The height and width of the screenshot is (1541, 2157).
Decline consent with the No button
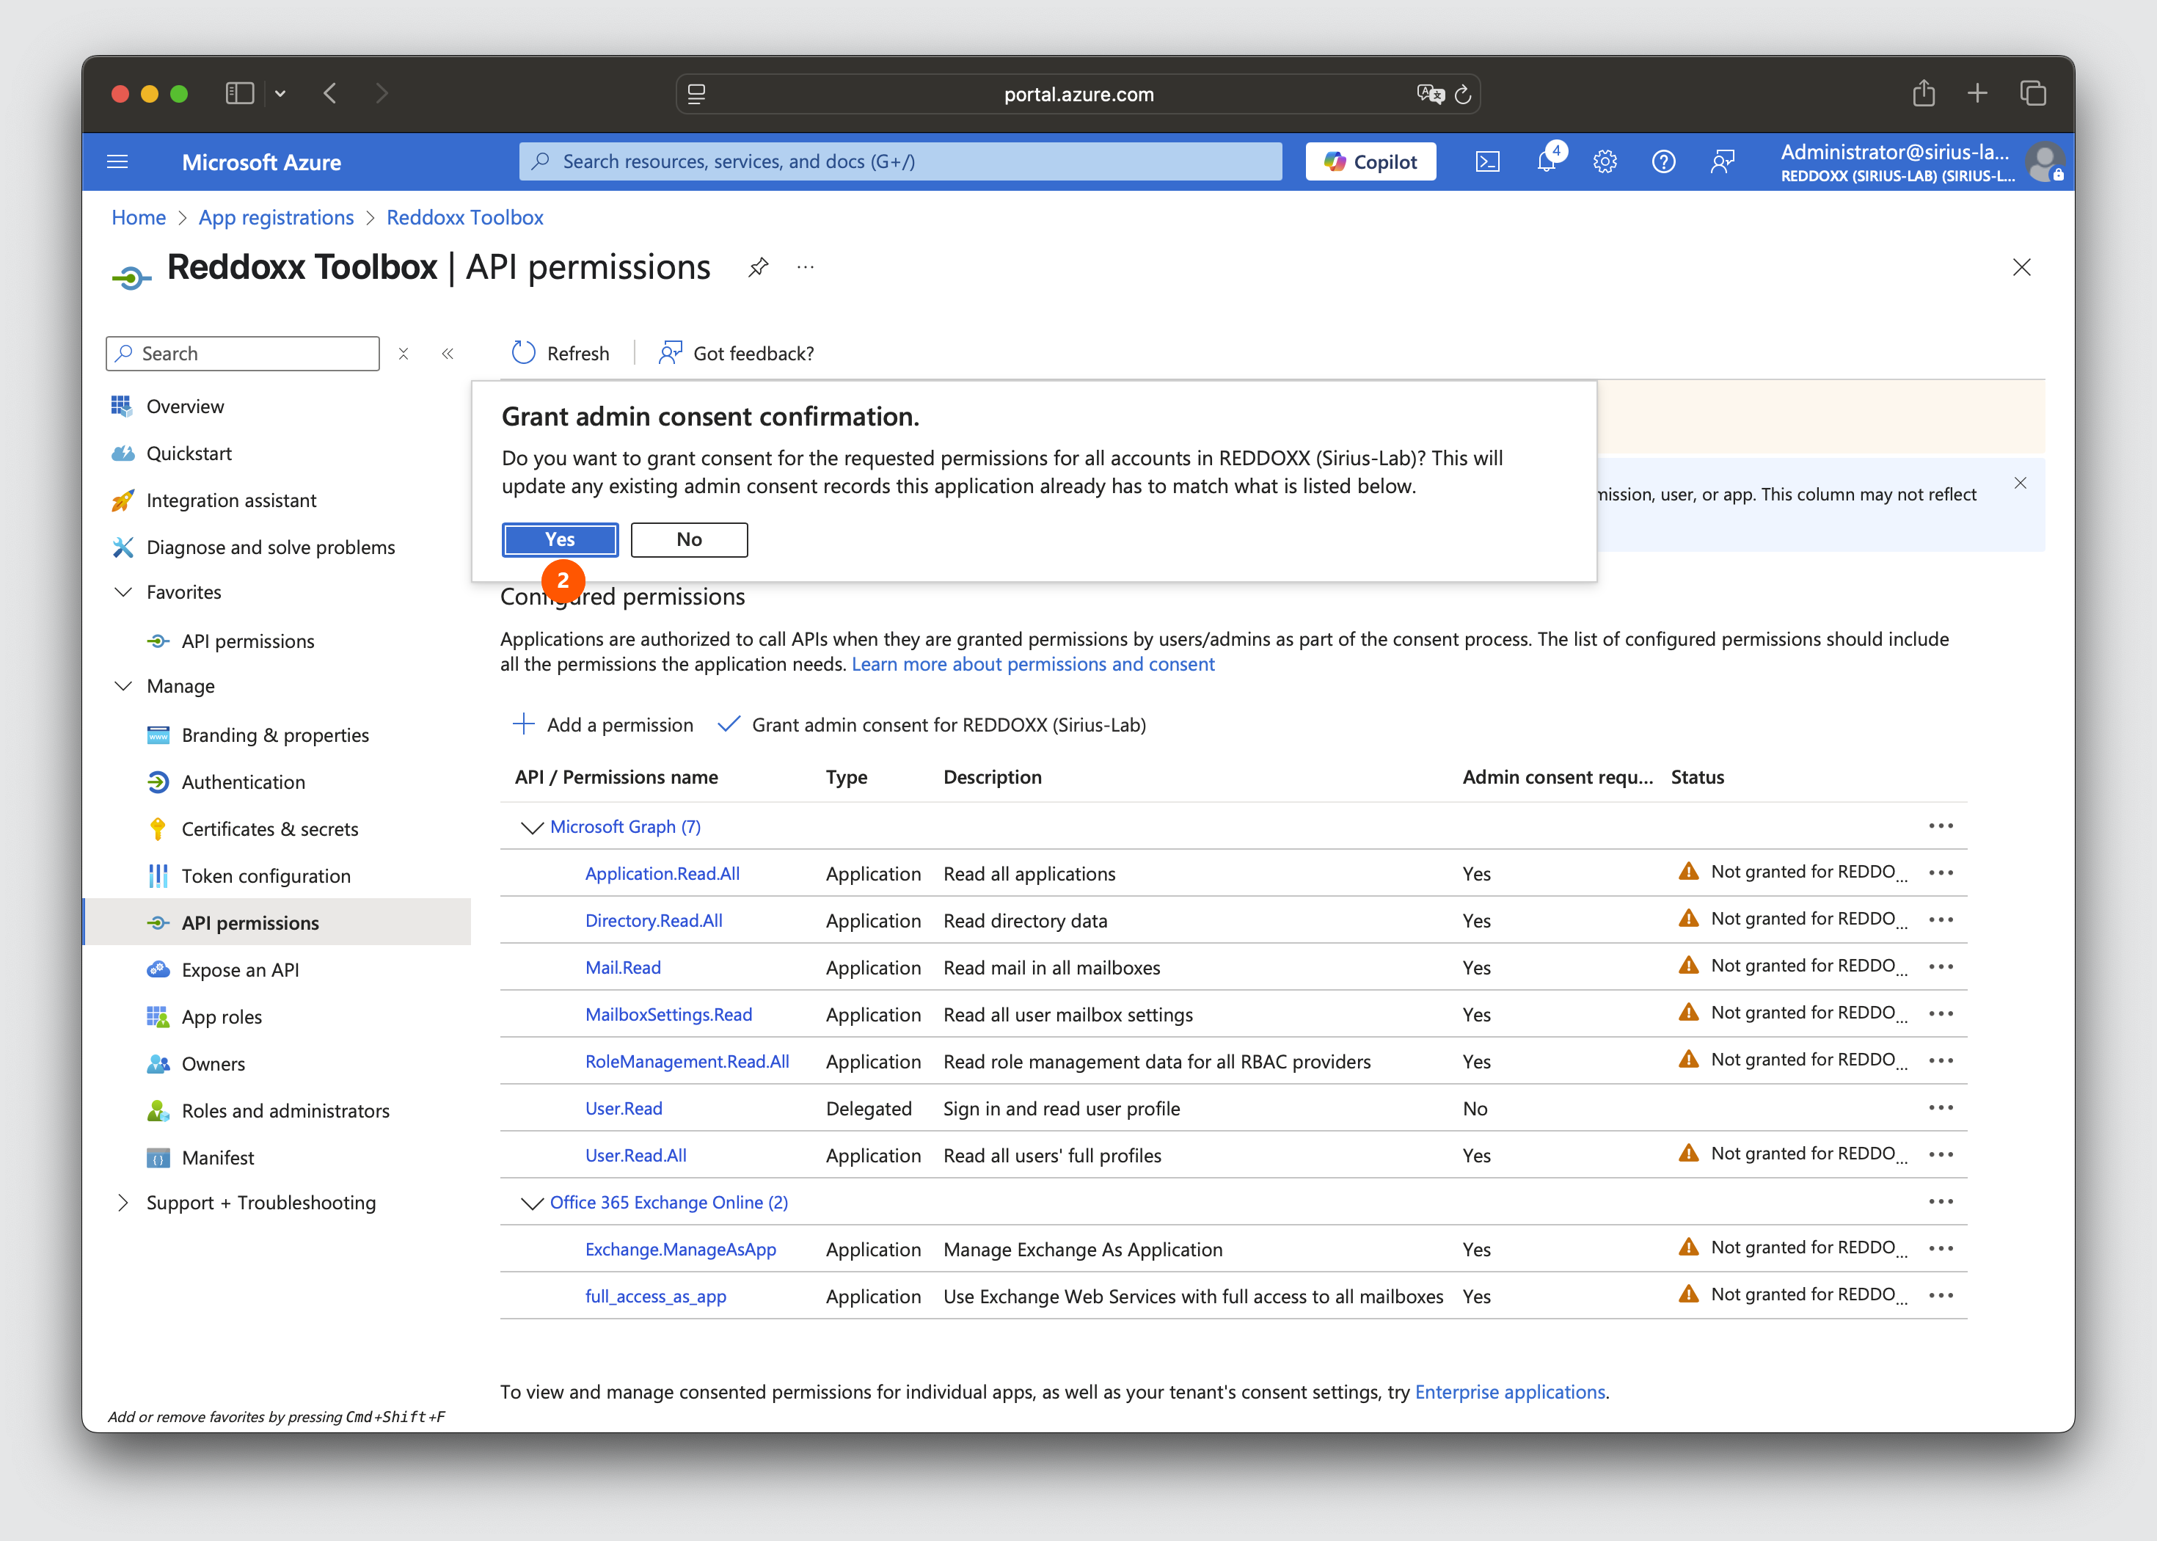click(x=689, y=540)
